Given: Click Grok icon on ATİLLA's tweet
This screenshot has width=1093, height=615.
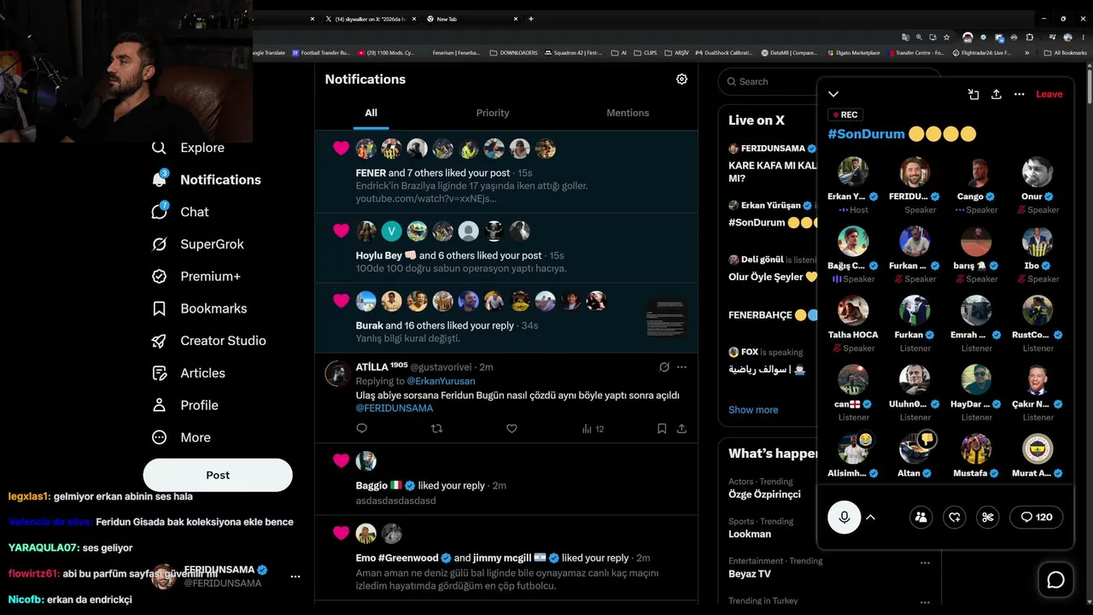Looking at the screenshot, I should point(664,367).
